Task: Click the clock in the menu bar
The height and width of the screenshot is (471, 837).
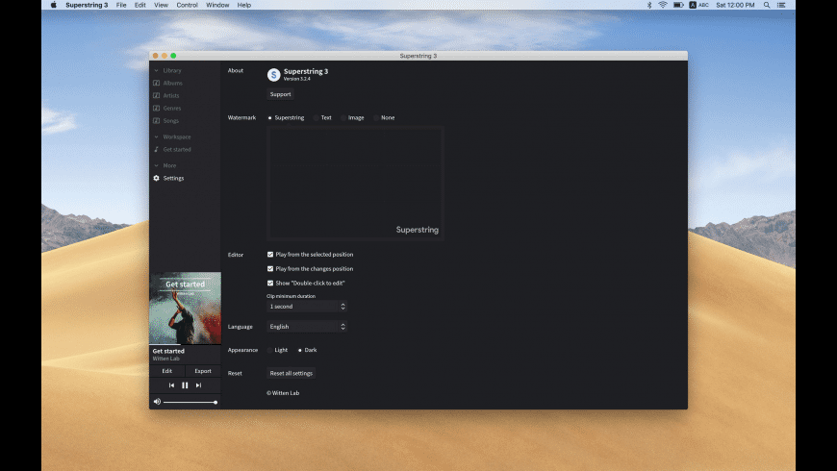Action: click(x=735, y=5)
